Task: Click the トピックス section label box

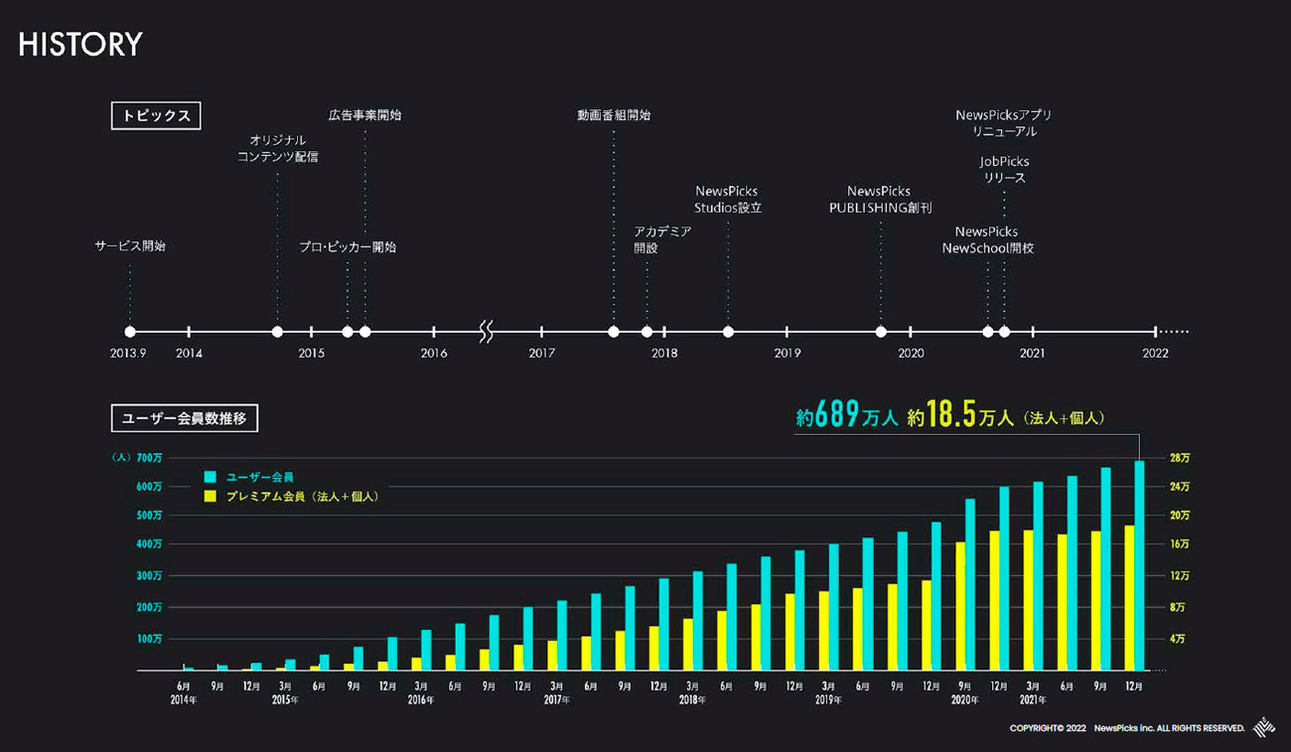Action: point(156,115)
